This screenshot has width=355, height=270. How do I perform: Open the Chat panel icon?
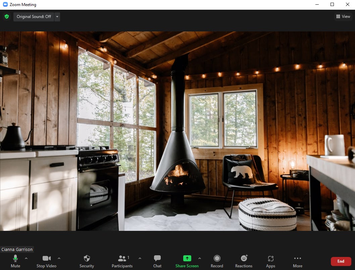(x=157, y=258)
